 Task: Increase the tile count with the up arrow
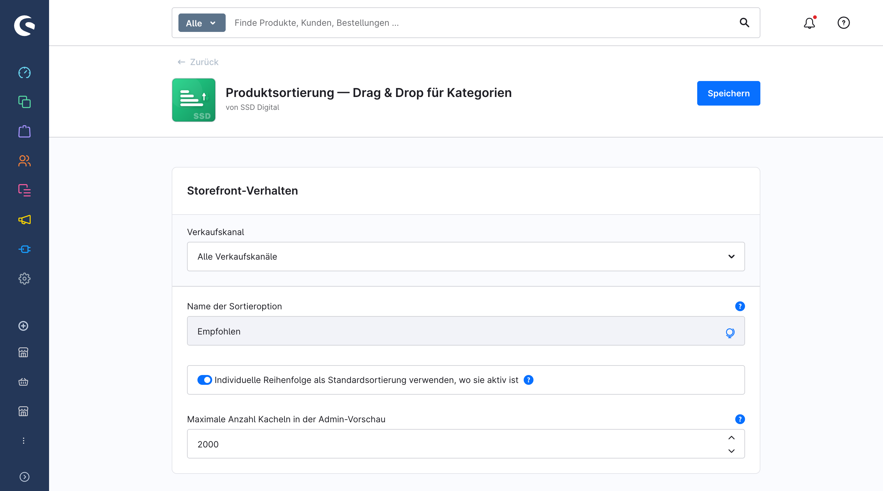[x=731, y=438]
